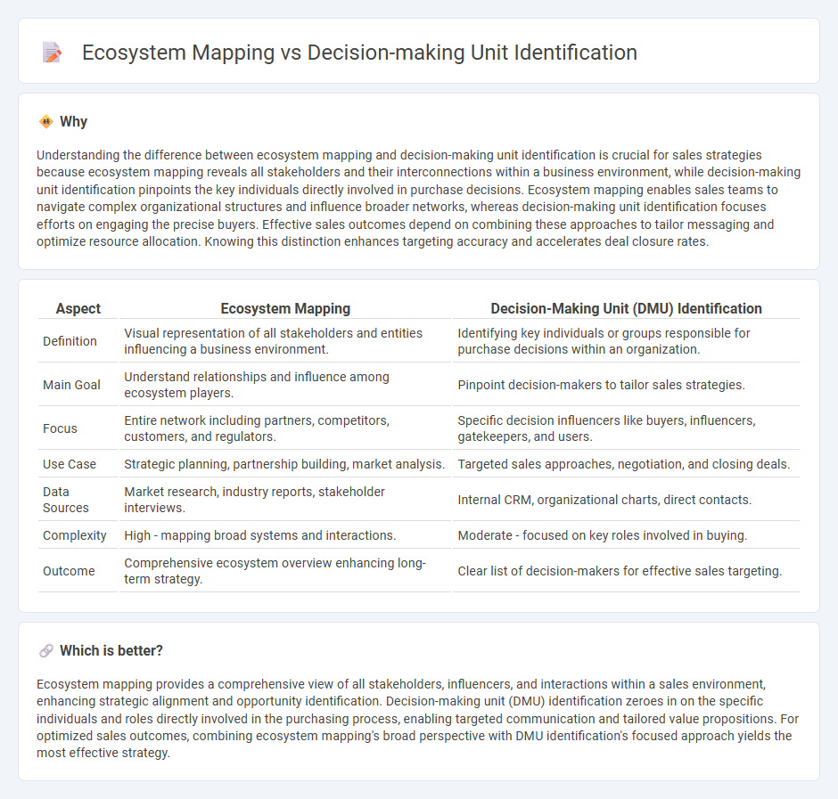Viewport: 838px width, 799px height.
Task: Click cell 'Internal CRM, organizational charts, direct contacts'
Action: tap(627, 500)
